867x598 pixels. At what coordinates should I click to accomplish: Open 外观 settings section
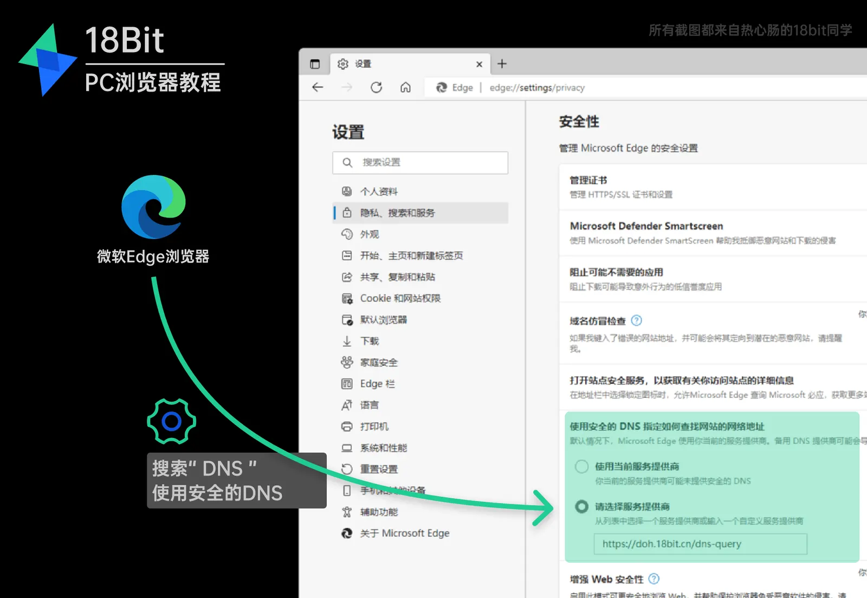[420, 234]
